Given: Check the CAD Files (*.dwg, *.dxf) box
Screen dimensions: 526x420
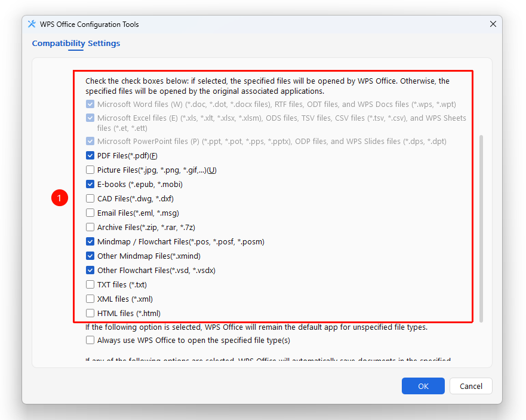Looking at the screenshot, I should coord(90,199).
